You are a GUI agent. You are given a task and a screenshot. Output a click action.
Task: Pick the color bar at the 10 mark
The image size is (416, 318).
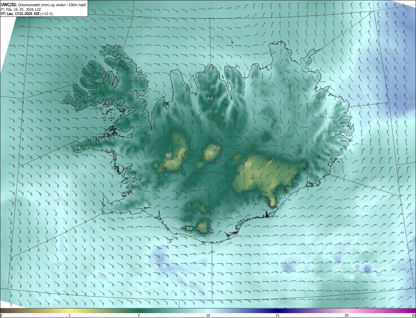[x=208, y=311]
